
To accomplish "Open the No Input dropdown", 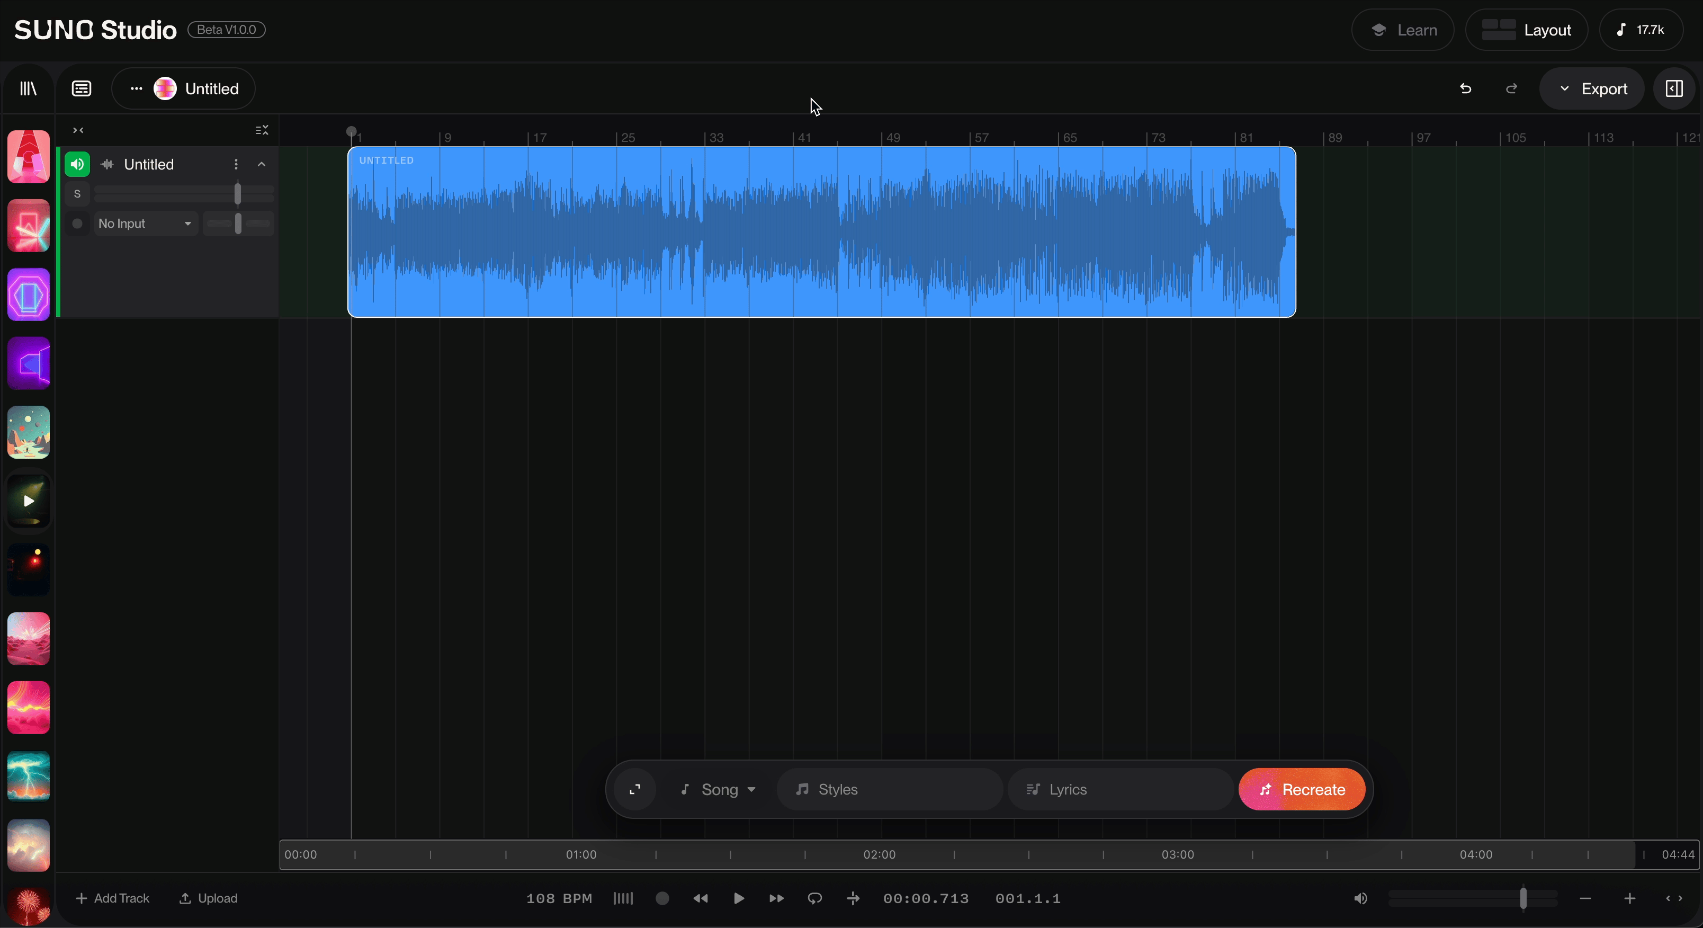I will tap(145, 224).
